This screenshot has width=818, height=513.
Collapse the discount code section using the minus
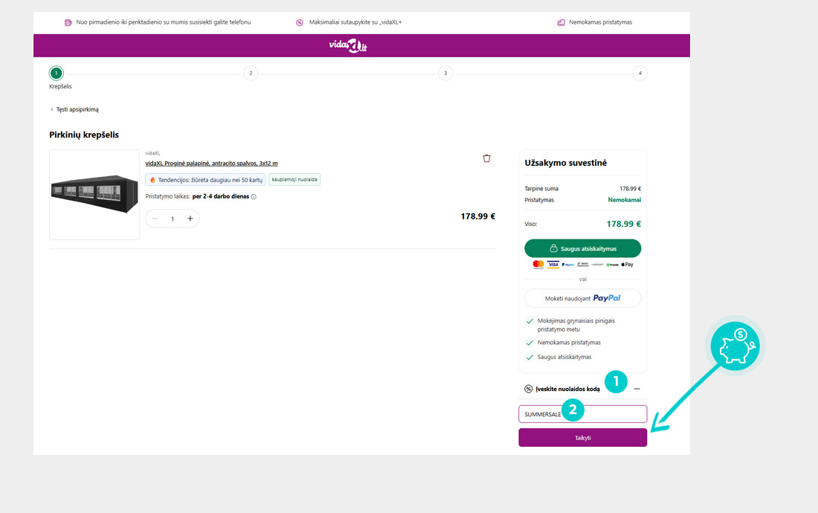point(637,389)
